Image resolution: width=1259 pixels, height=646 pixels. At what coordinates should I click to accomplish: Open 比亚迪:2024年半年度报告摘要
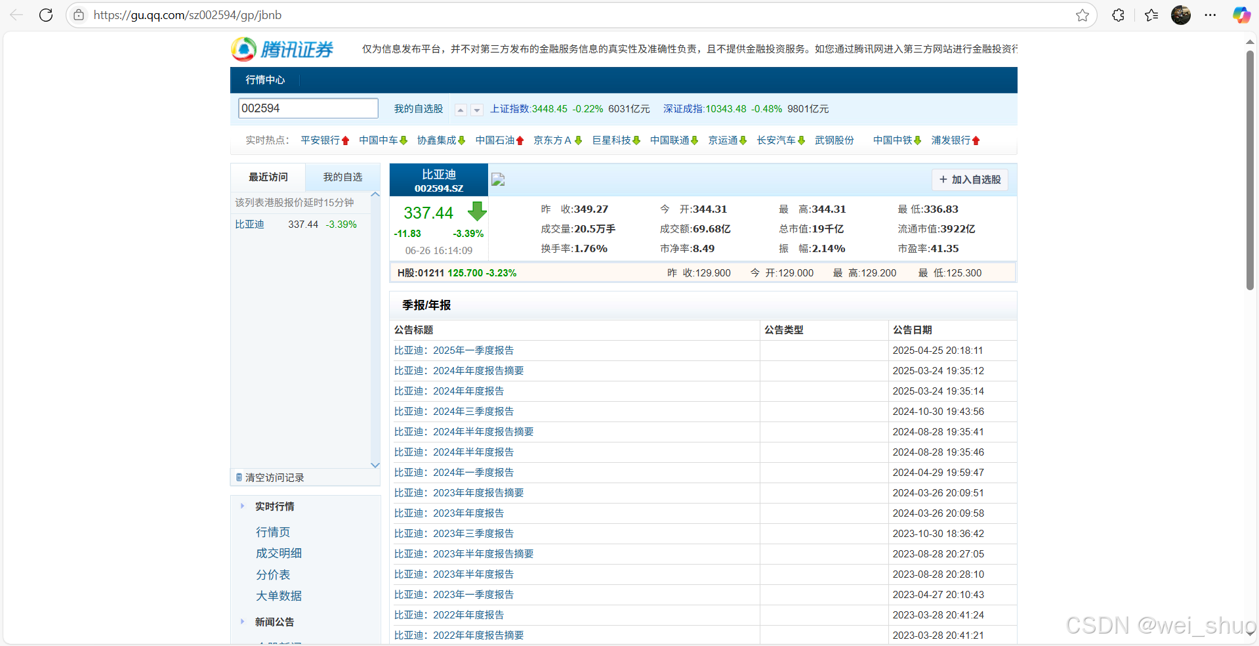464,432
